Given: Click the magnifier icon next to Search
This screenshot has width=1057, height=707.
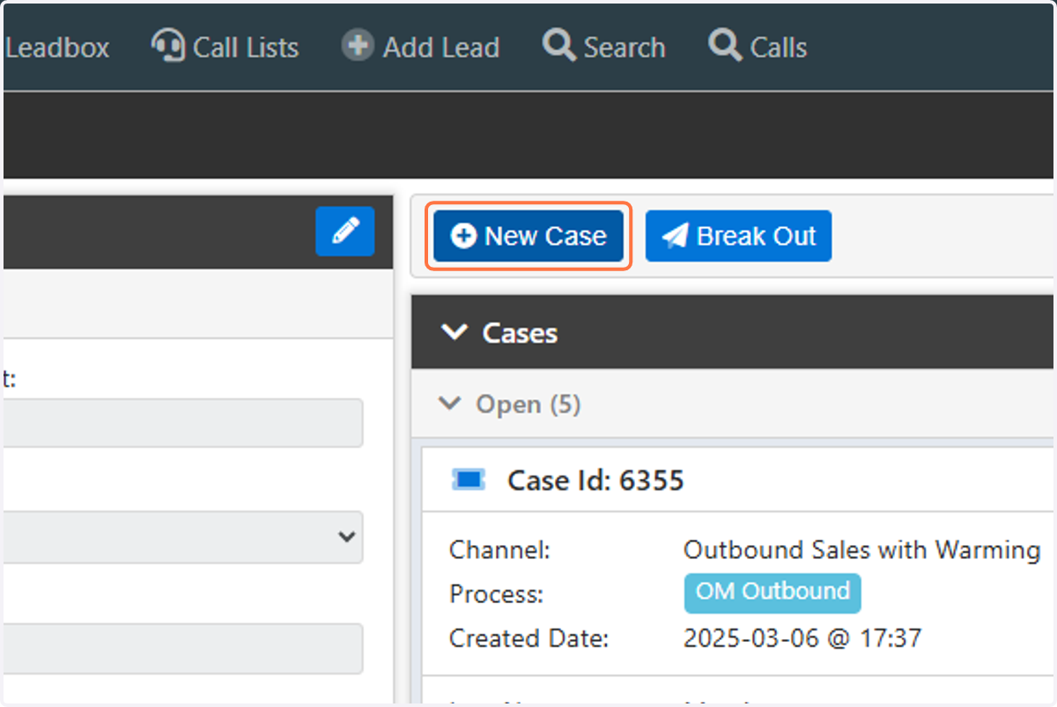Looking at the screenshot, I should [559, 45].
